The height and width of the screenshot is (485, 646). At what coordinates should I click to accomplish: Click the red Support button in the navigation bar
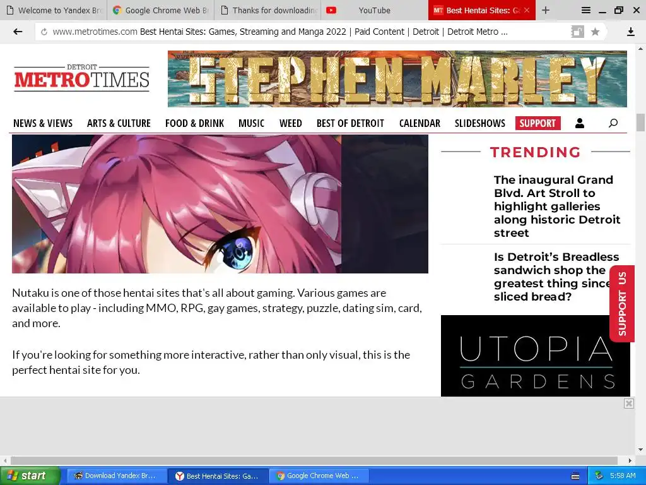[537, 123]
